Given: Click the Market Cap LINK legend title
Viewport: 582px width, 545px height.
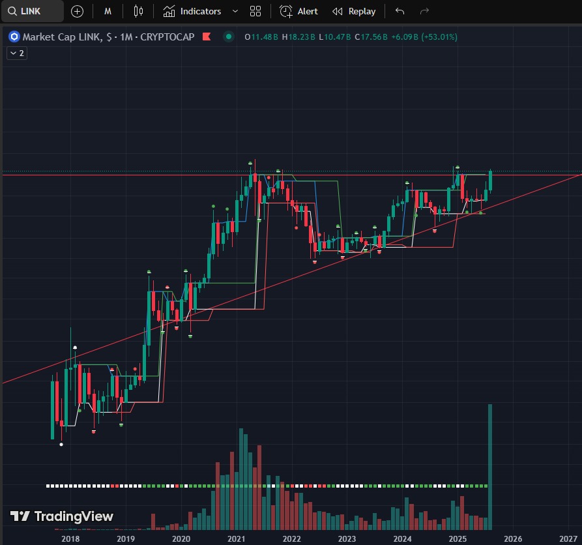Looking at the screenshot, I should tap(108, 37).
